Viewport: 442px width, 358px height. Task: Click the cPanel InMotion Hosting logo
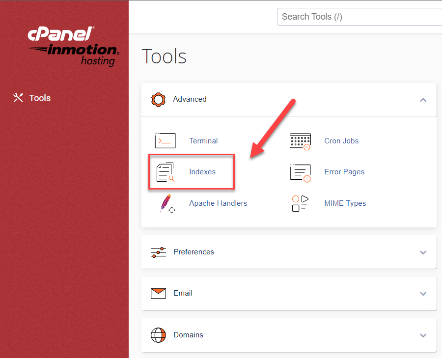(x=74, y=47)
